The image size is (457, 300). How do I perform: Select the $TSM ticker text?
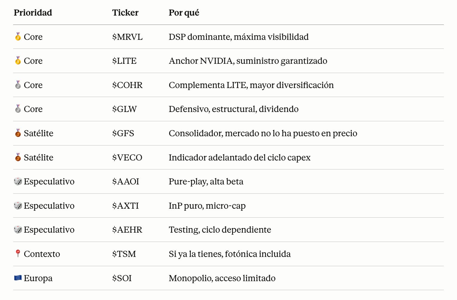tap(124, 254)
